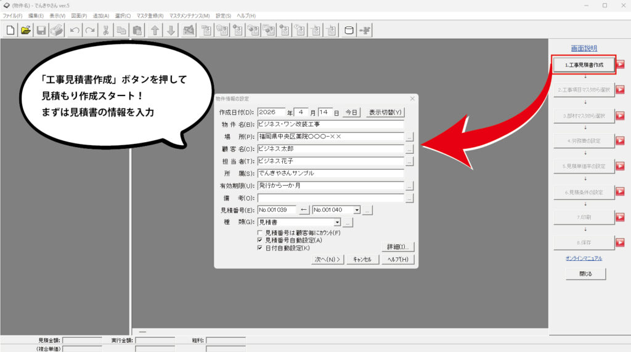Click the 所属 field でんきやさんサンプル

[x=330, y=174]
